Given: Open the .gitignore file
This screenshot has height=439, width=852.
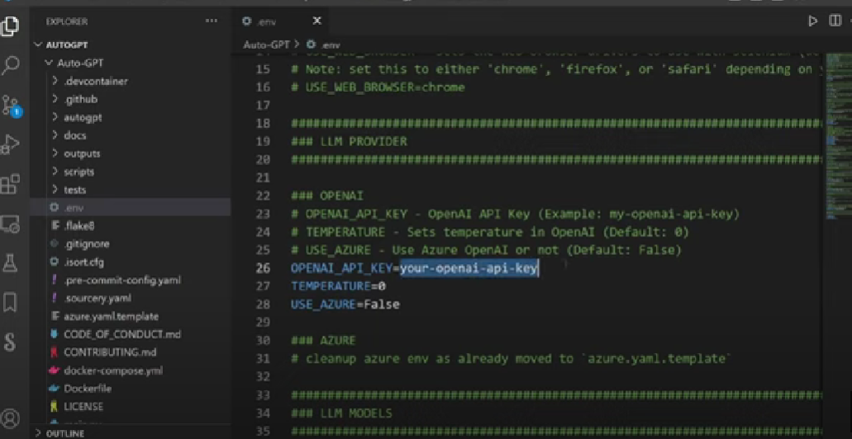Looking at the screenshot, I should pos(87,243).
